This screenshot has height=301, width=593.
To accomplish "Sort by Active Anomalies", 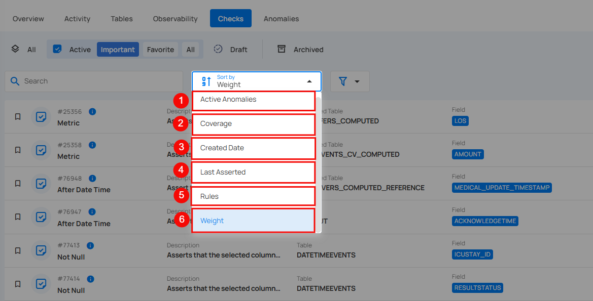I will 254,101.
